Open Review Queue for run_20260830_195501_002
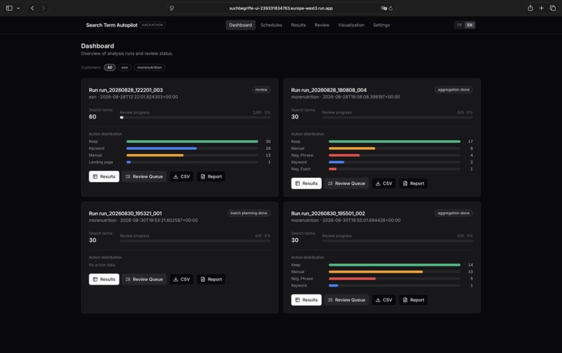The image size is (562, 353). tap(347, 300)
